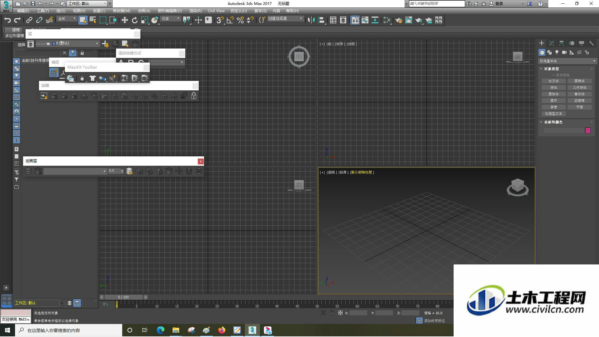Viewport: 599px width, 337px height.
Task: Click the Link selection chain icon
Action: click(x=29, y=20)
